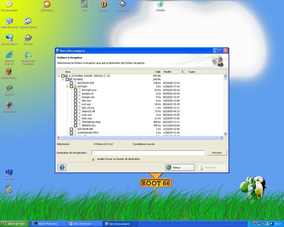Screen dimensions: 284x227
Task: Click the É.. column header
Action: pos(183,72)
